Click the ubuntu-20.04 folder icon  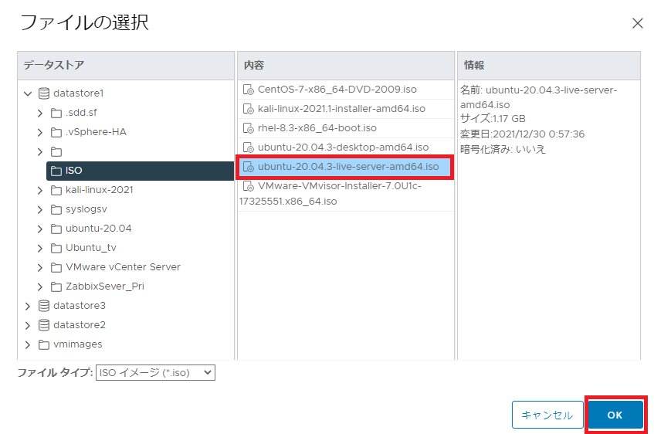(56, 229)
